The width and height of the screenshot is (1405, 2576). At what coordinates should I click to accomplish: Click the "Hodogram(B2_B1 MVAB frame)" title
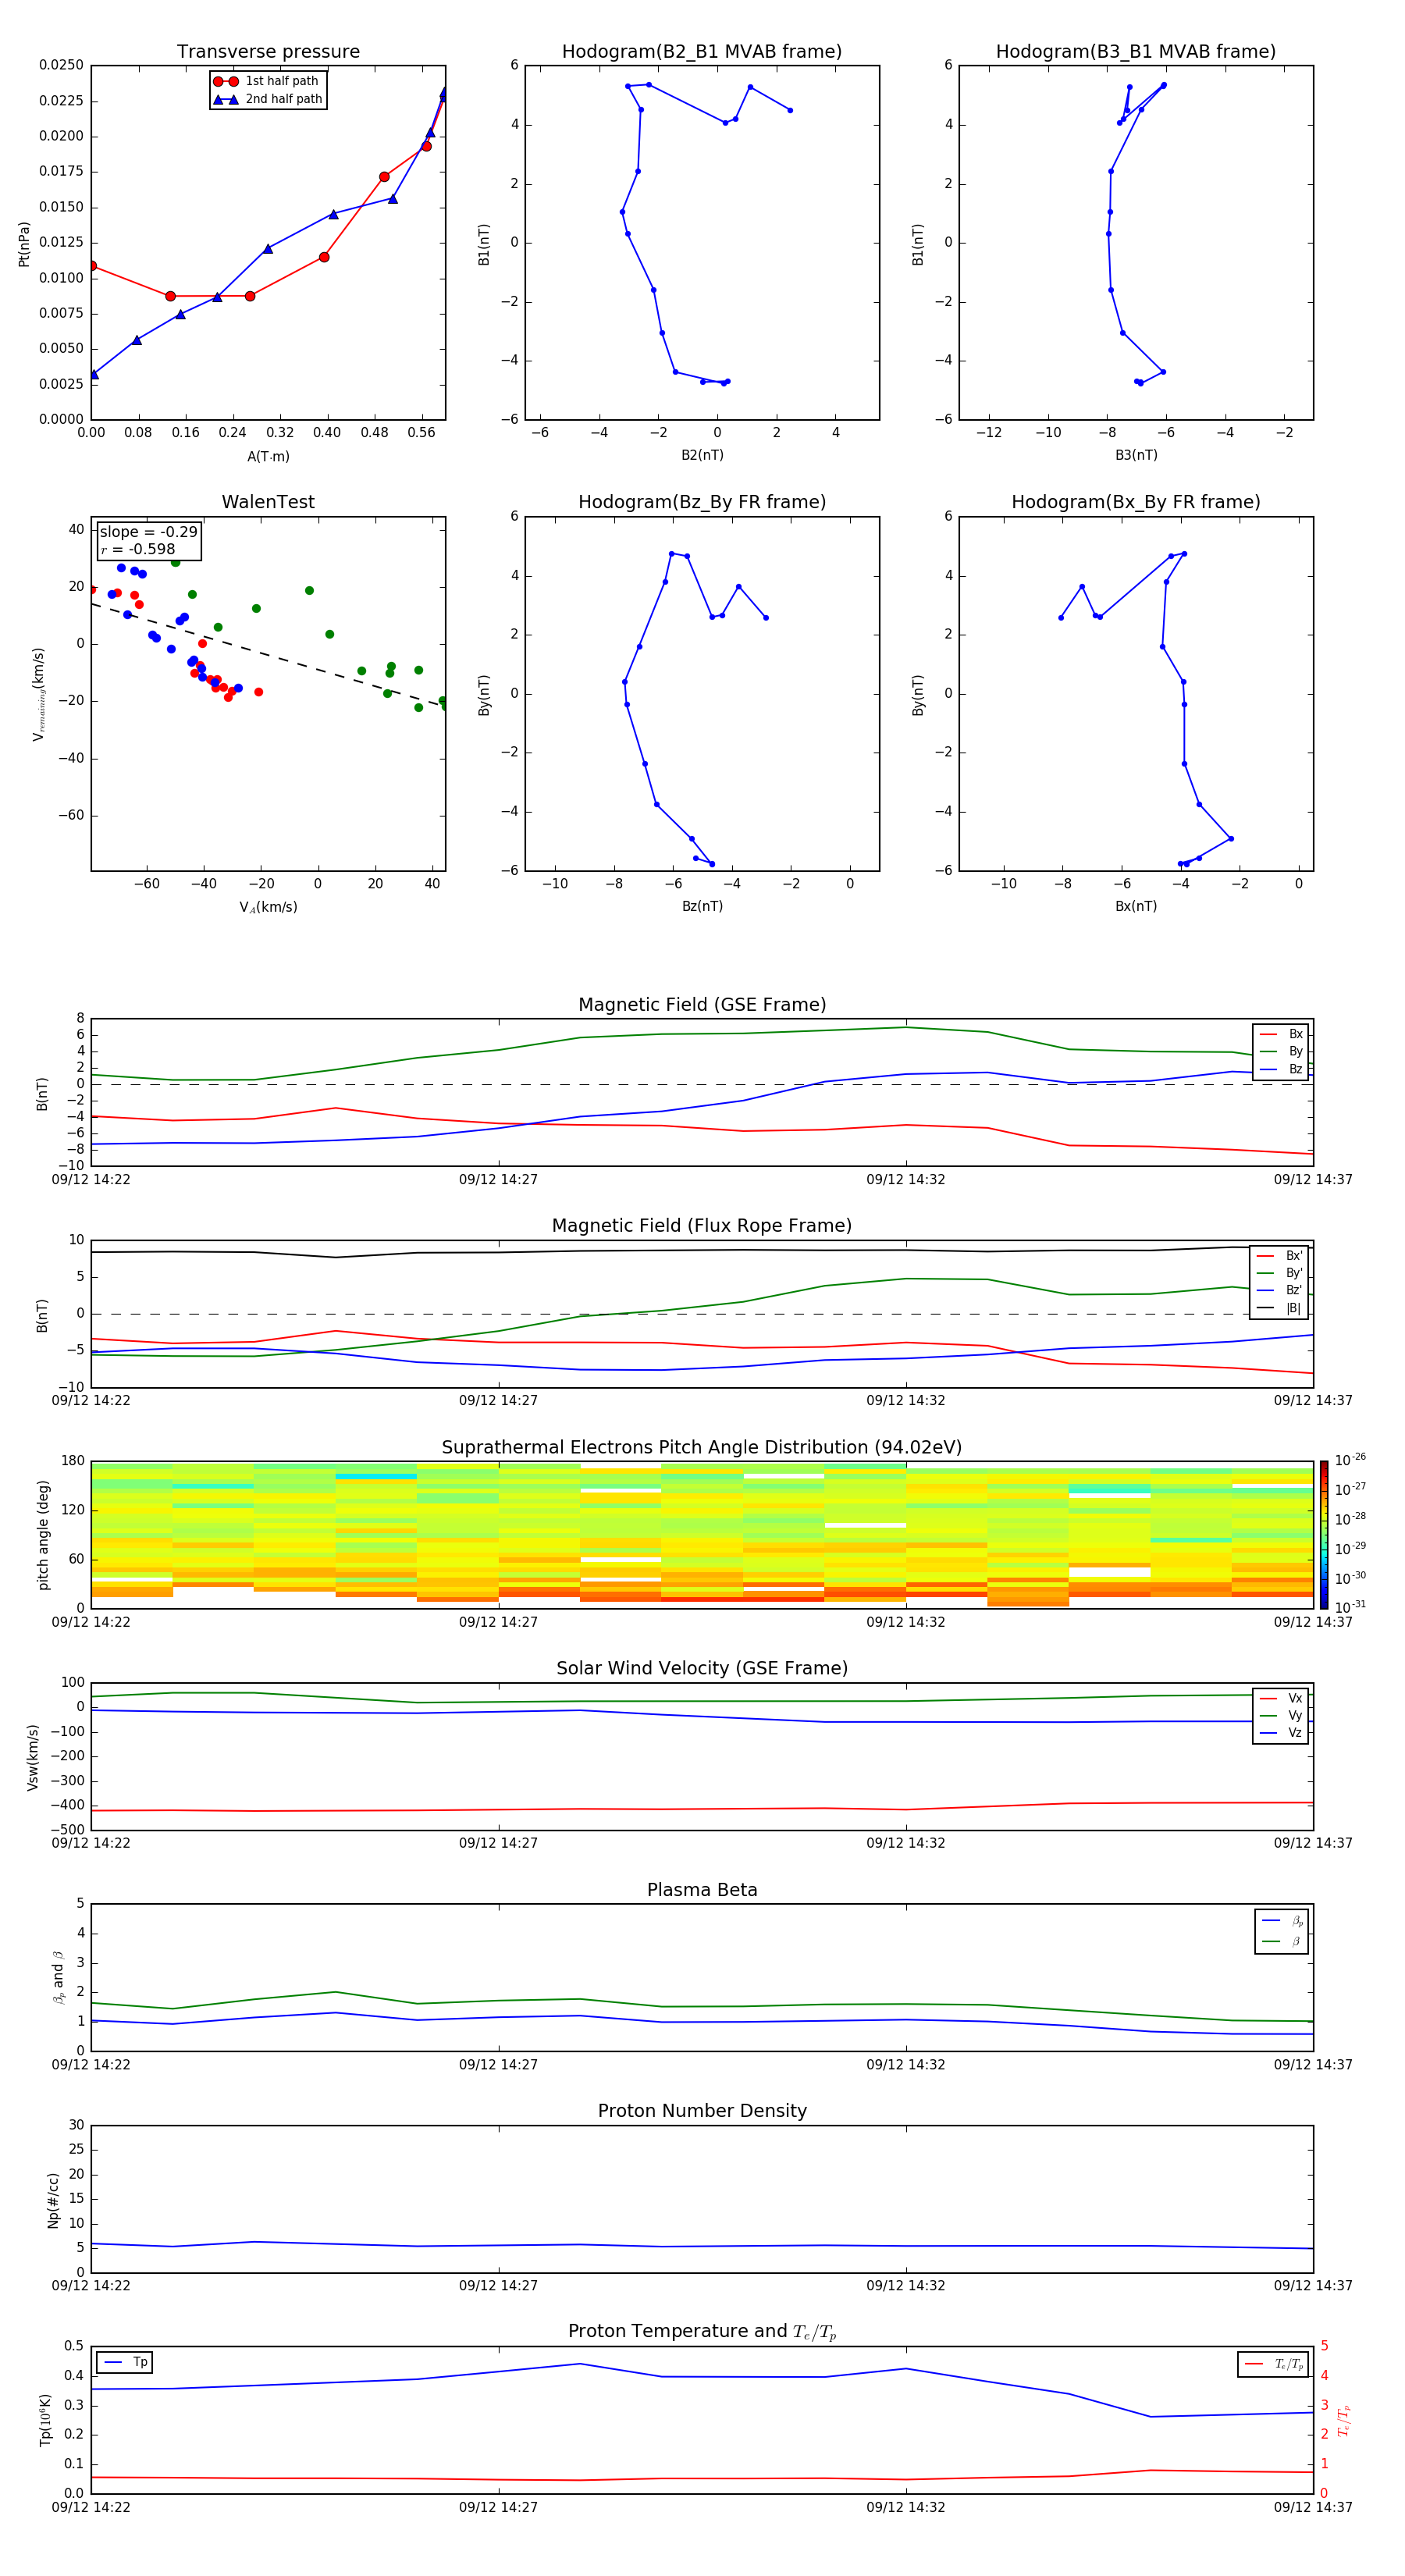[702, 52]
